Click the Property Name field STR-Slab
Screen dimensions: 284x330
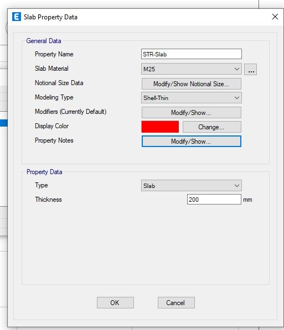point(192,54)
